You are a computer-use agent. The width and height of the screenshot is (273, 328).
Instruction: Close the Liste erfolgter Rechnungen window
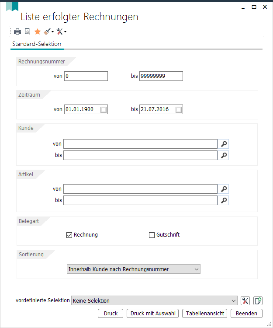tap(265, 7)
